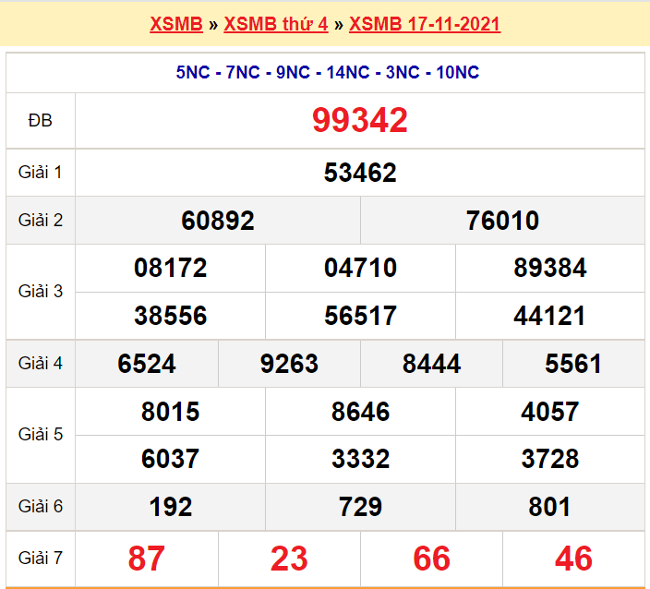This screenshot has height=589, width=650.
Task: Select Giải 3 number 56517
Action: pyautogui.click(x=360, y=317)
